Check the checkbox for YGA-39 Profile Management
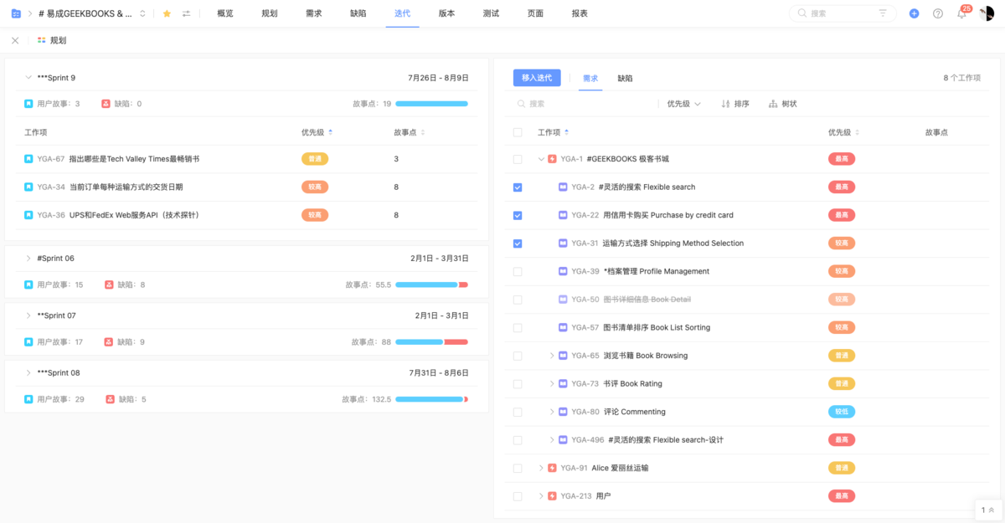1005x523 pixels. tap(518, 271)
